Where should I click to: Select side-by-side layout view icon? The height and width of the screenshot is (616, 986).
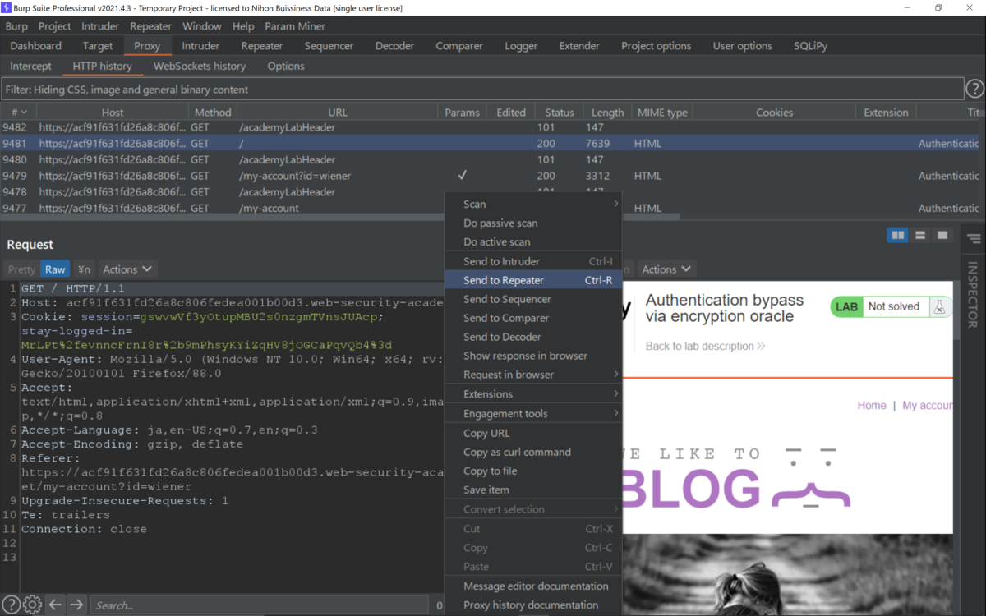898,236
